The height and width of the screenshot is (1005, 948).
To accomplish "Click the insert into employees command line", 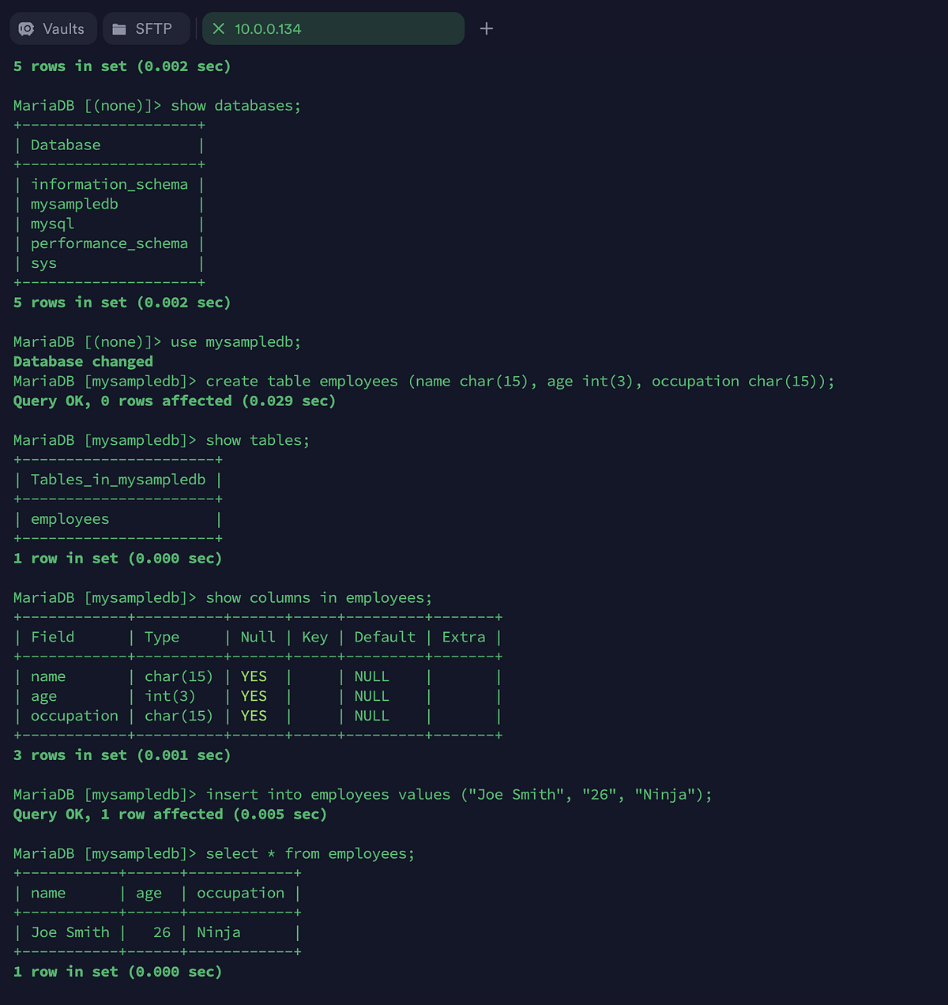I will [x=458, y=794].
